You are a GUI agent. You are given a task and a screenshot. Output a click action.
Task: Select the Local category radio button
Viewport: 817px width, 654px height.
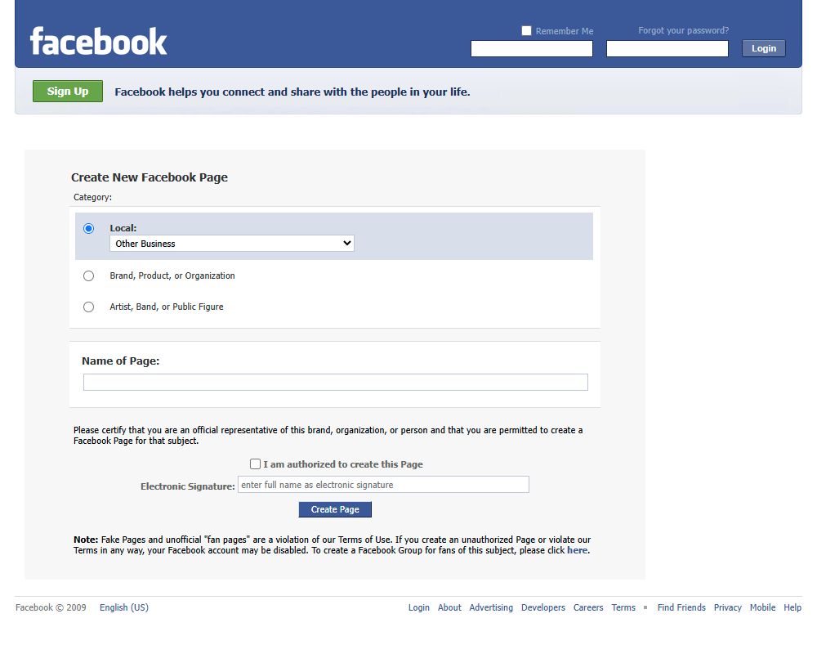point(88,228)
